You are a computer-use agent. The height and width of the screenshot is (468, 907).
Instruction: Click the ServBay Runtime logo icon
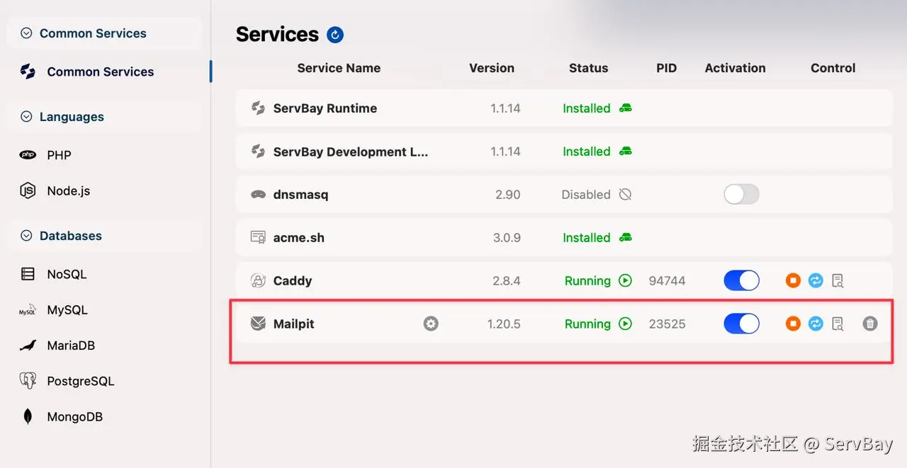(259, 108)
